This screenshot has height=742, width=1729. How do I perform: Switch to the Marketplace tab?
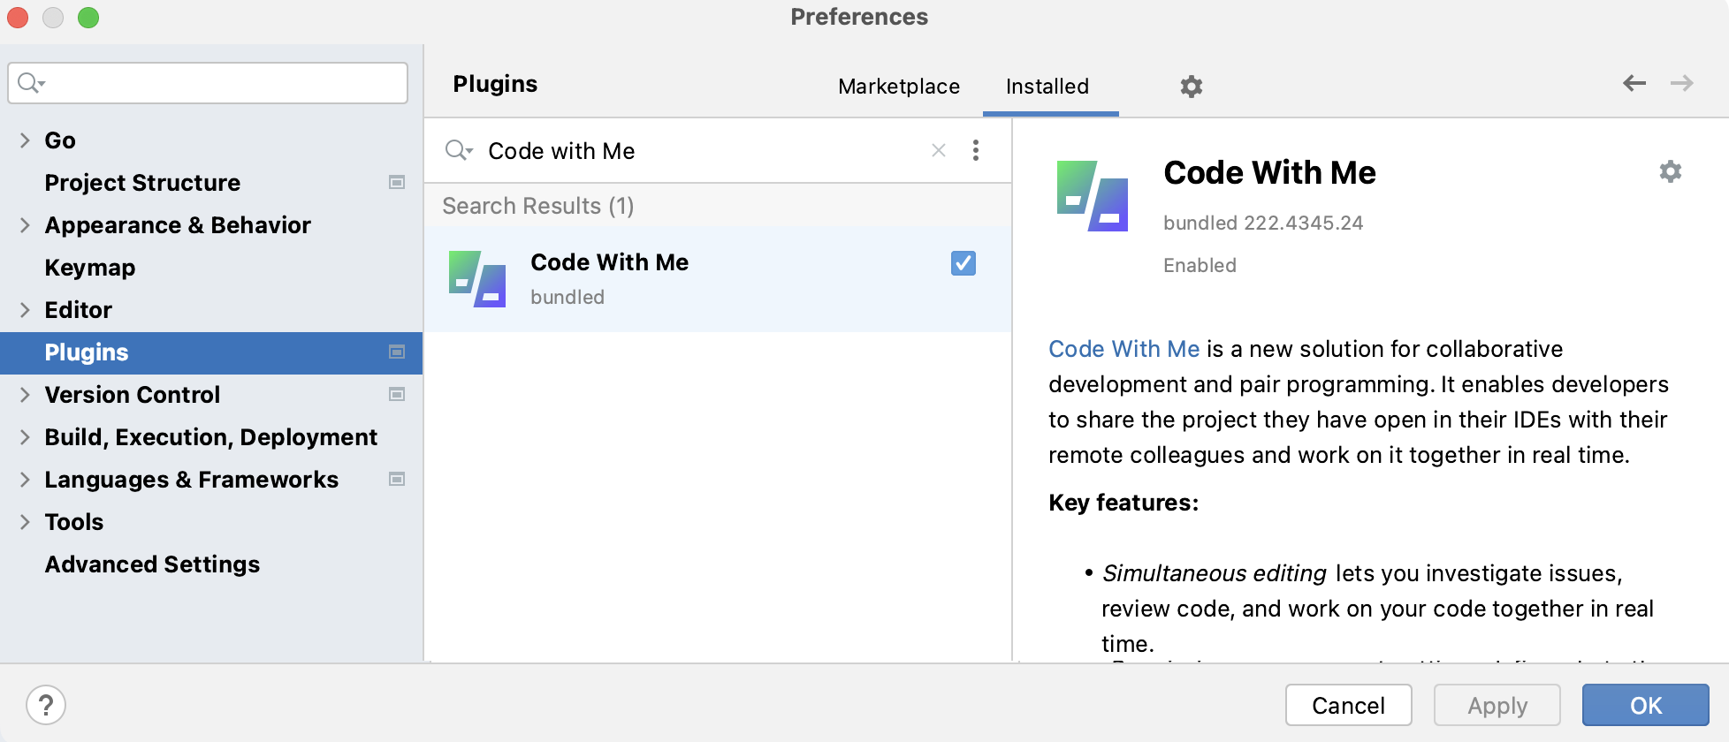899,87
